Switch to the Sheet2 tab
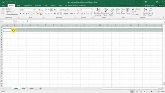This screenshot has height=93, width=165. [x=24, y=88]
